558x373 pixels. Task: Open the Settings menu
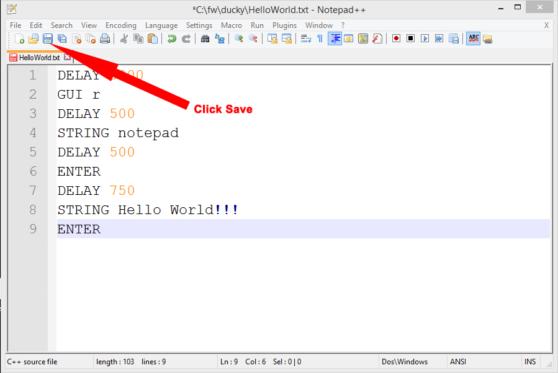(x=199, y=25)
